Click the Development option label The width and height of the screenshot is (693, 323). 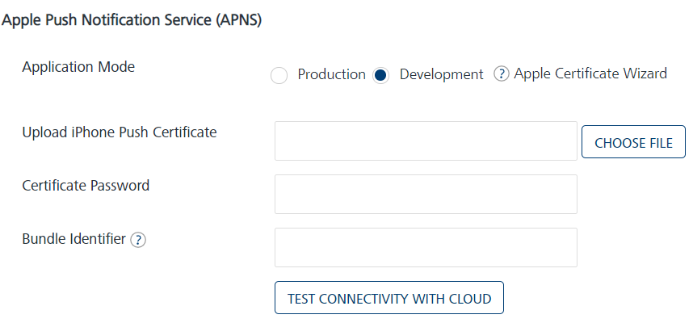point(441,74)
